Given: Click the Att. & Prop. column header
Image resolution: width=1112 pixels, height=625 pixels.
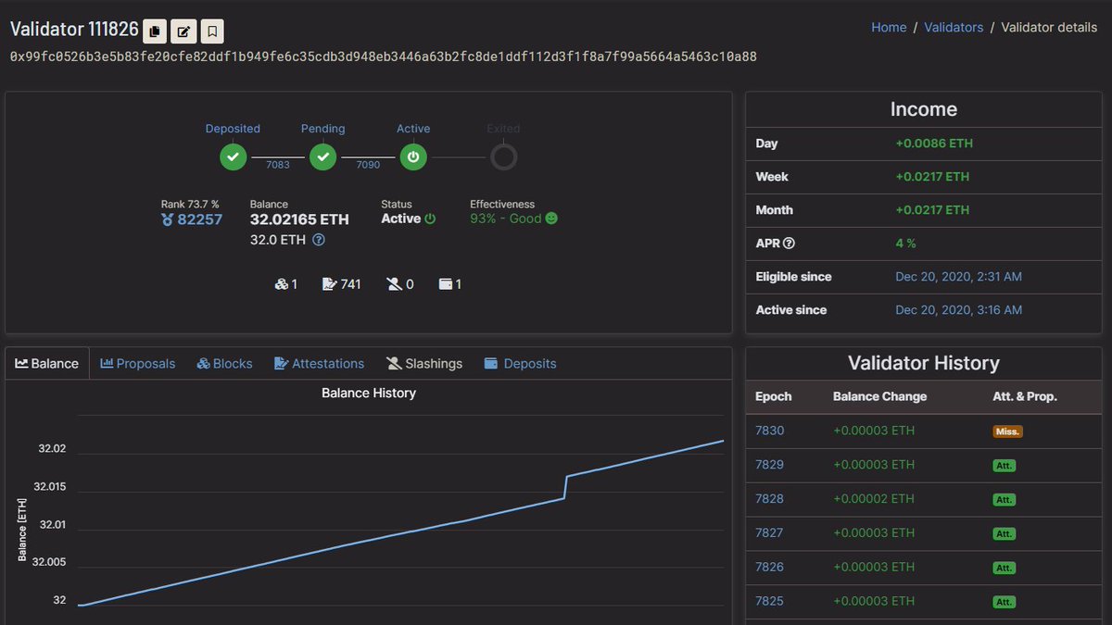Looking at the screenshot, I should coord(1025,396).
